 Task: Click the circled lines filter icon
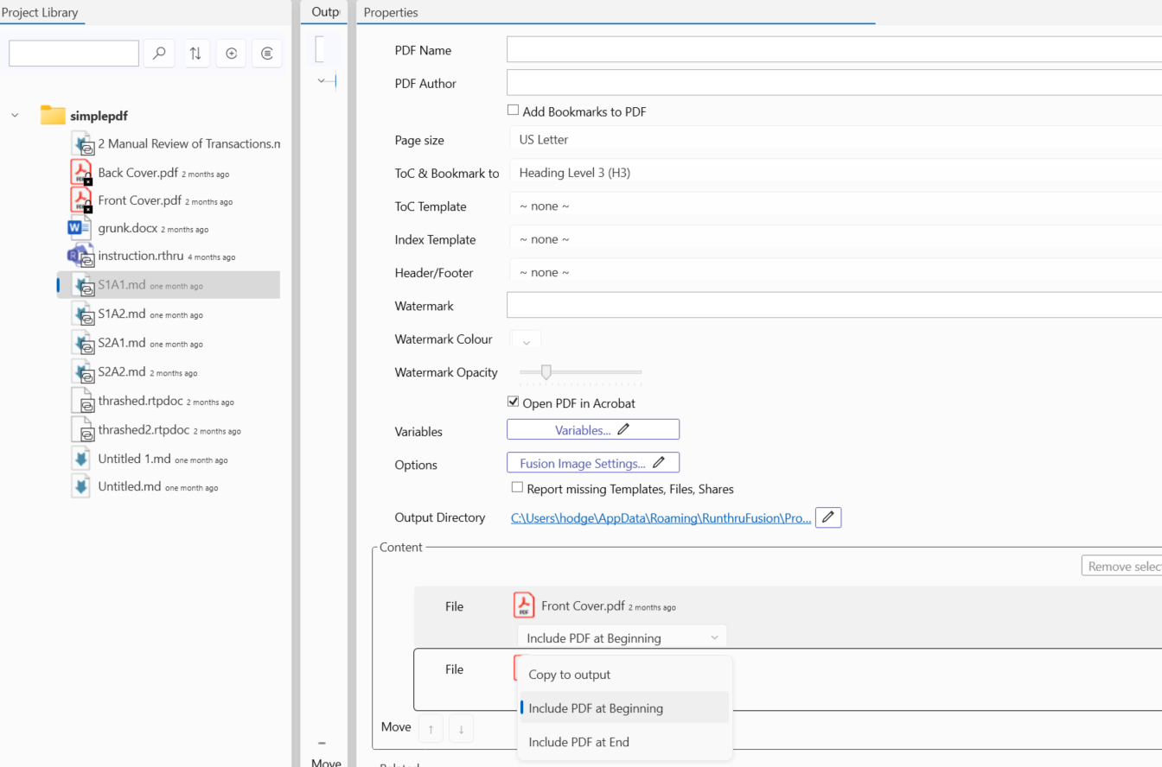(267, 54)
